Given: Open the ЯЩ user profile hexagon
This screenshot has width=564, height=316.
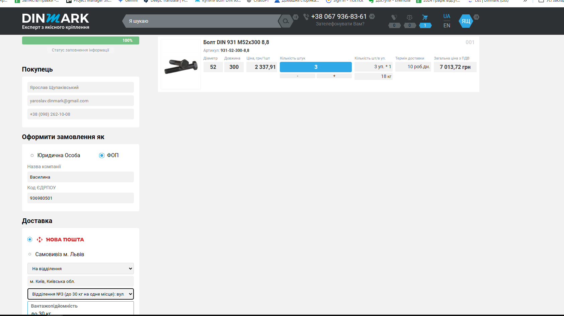Looking at the screenshot, I should (466, 21).
